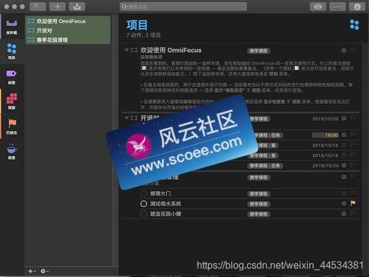Click the eye View options toolbar button
The image size is (369, 277).
318,7
